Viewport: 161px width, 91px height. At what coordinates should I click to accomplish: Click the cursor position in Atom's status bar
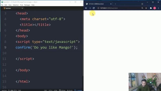pos(20,90)
